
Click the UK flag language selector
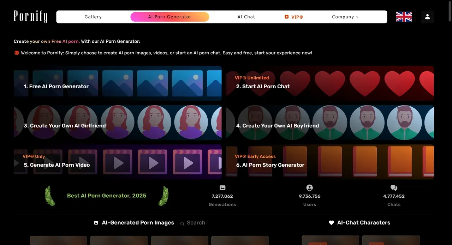click(404, 17)
